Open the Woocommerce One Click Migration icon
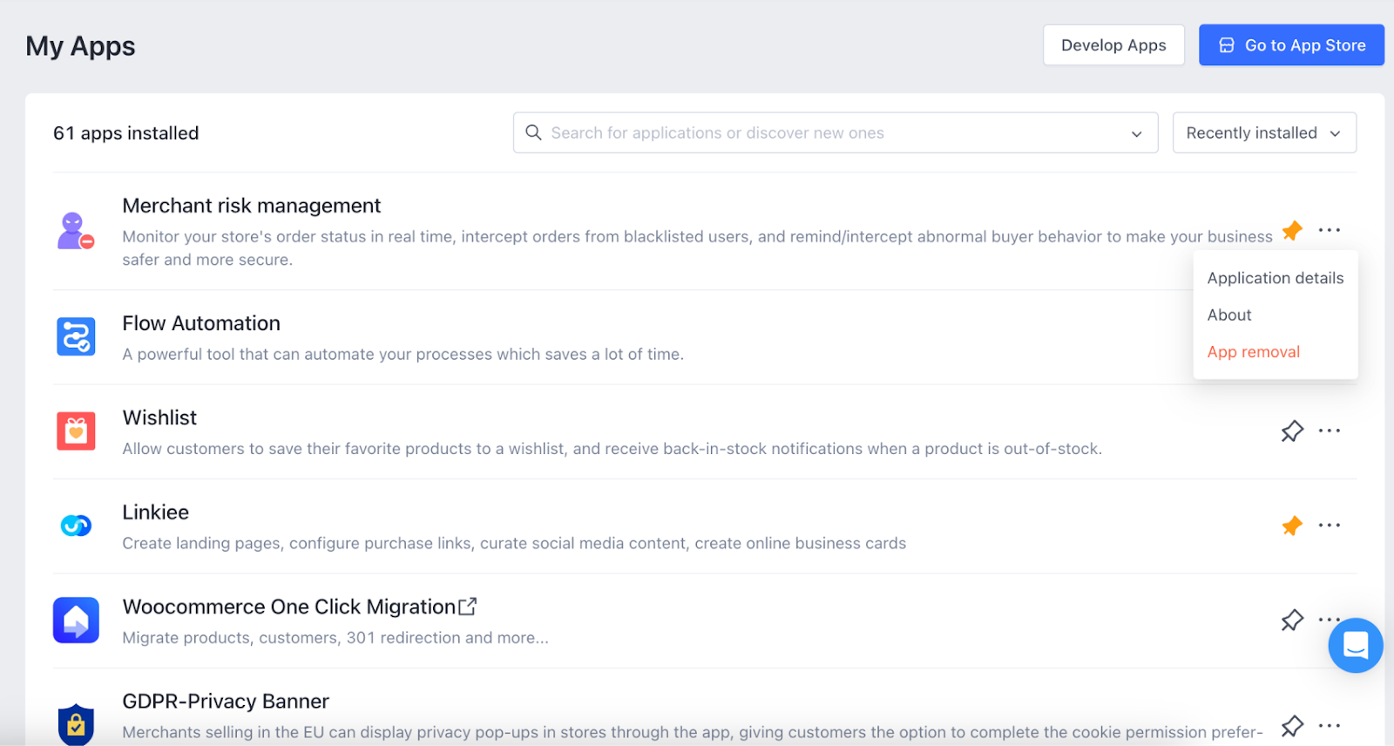 pos(76,620)
